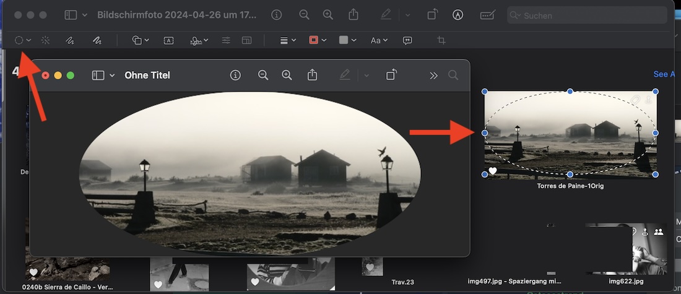Zoom in within the Ohne Titel window
681x294 pixels.
click(287, 75)
